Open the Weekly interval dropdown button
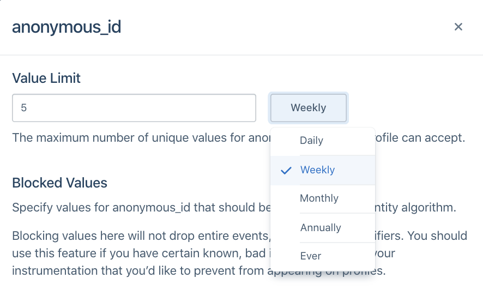Image resolution: width=483 pixels, height=290 pixels. 309,108
